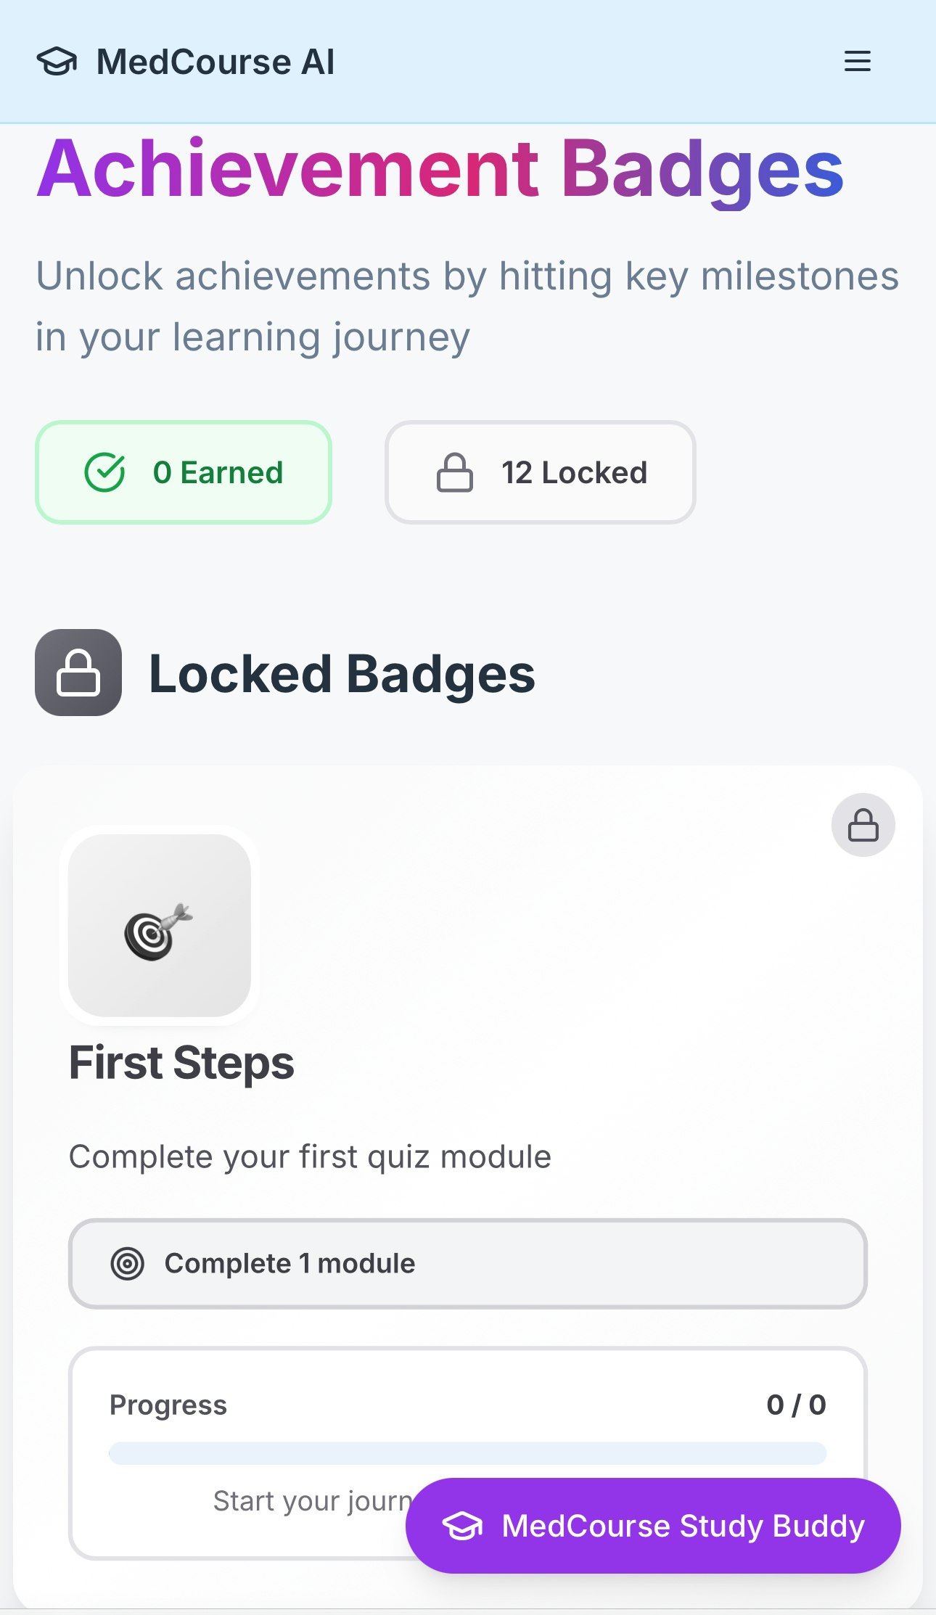Click the green checkmark in the Earned badge

click(x=106, y=472)
